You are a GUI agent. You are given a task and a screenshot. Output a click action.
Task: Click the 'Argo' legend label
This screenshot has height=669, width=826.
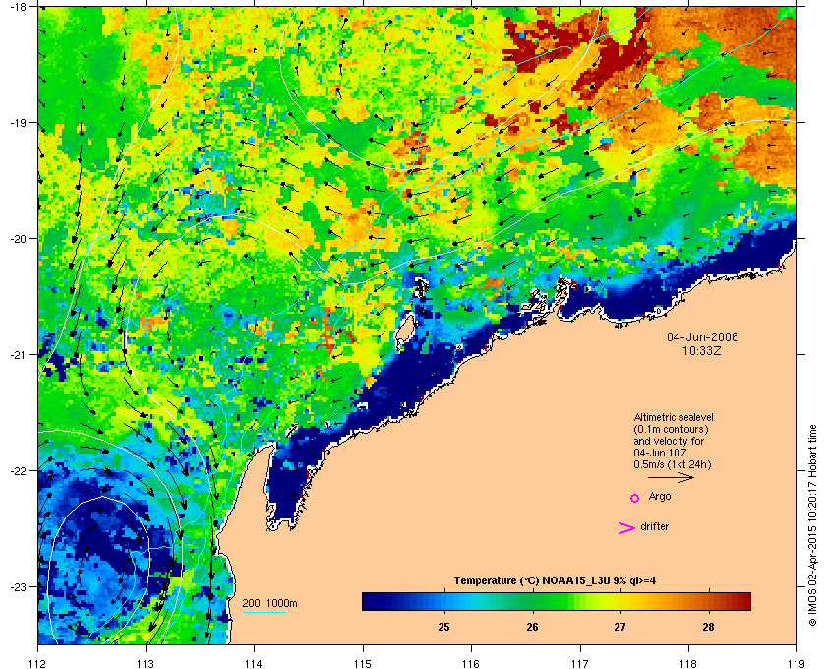click(660, 497)
